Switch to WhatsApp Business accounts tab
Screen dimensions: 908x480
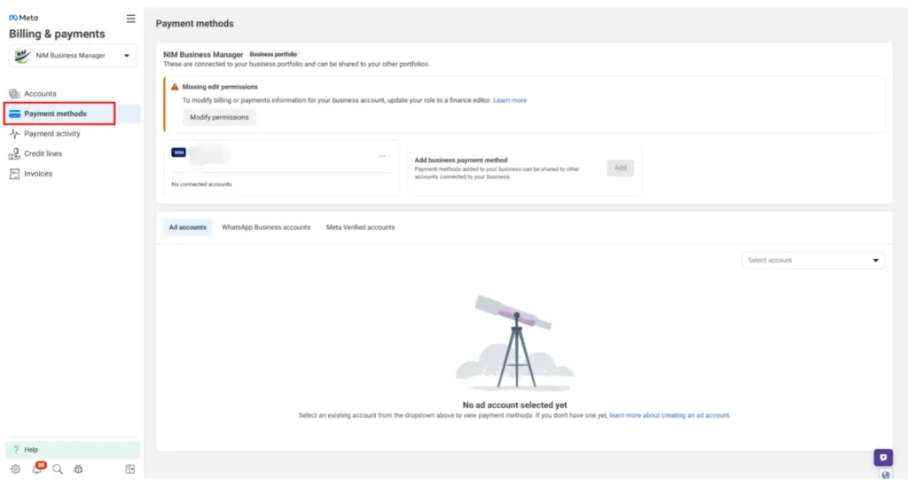coord(266,227)
